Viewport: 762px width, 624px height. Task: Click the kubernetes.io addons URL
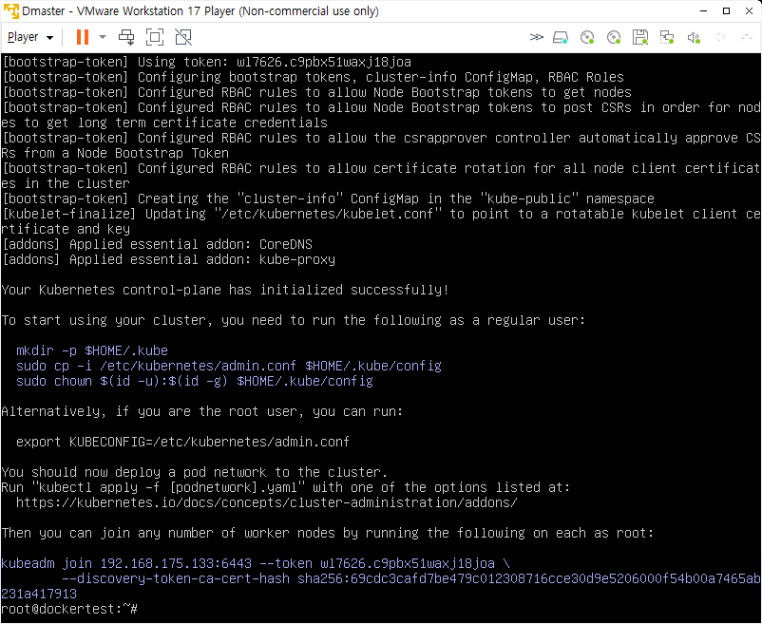pos(267,502)
